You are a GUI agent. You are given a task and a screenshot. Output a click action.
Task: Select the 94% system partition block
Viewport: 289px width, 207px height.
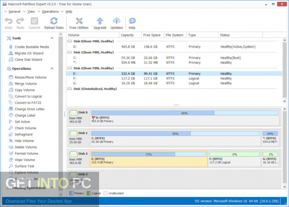click(271, 138)
